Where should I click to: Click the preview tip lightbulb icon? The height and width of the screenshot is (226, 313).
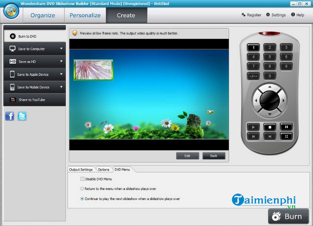(x=75, y=33)
